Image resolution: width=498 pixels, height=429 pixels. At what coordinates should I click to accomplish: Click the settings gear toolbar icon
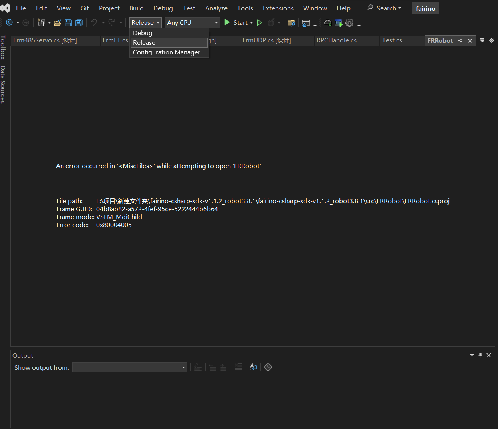pos(349,23)
